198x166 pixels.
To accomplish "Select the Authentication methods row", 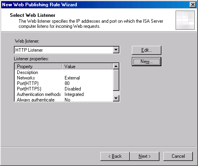I will [x=64, y=94].
